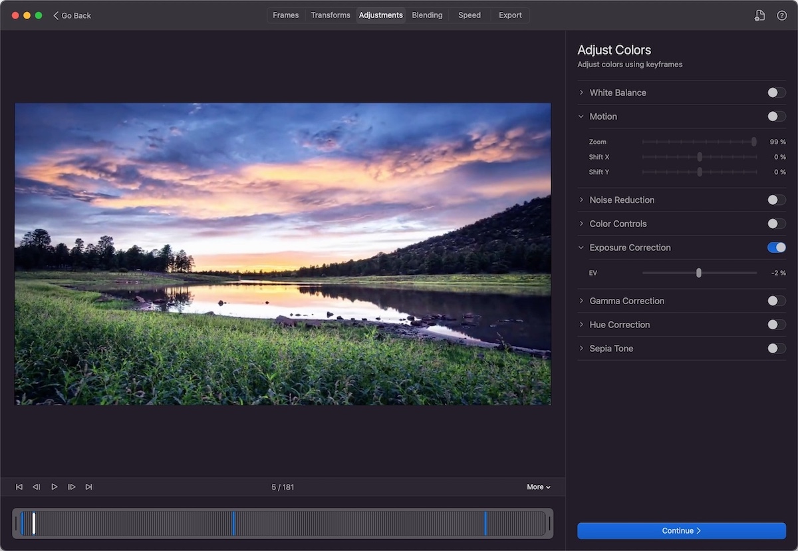This screenshot has height=551, width=798.
Task: Open the More dropdown menu
Action: pos(539,487)
